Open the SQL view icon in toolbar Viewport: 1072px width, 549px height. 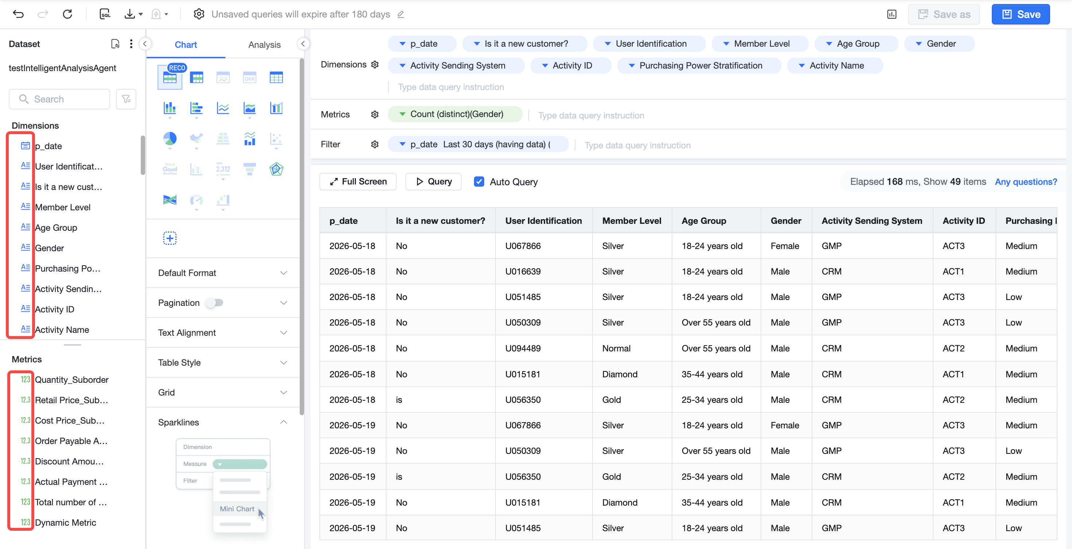[x=105, y=14]
